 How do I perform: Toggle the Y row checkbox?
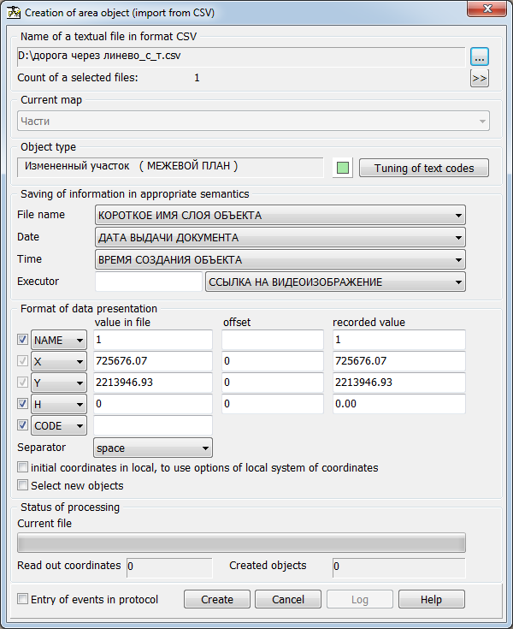(22, 382)
